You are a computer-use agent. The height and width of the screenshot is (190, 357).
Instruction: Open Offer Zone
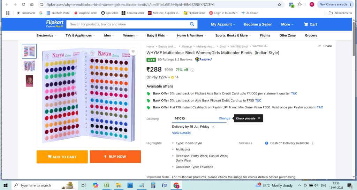(x=288, y=35)
